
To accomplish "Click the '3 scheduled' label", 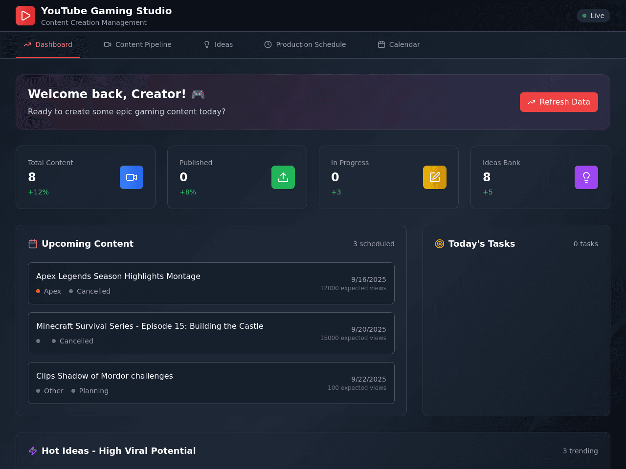I will pos(374,244).
